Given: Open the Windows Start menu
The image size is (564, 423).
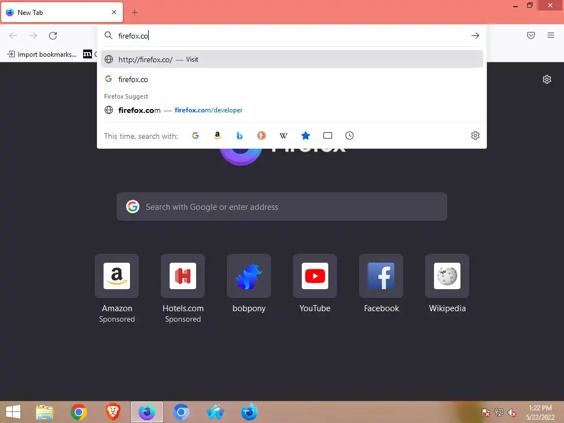Looking at the screenshot, I should pyautogui.click(x=13, y=412).
